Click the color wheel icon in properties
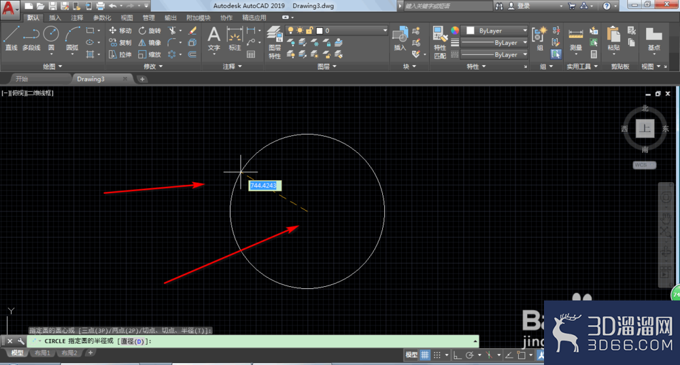 click(454, 31)
